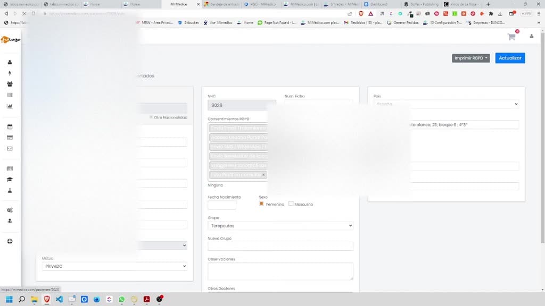Open Visual Studio Code from taskbar
This screenshot has width=545, height=306.
pyautogui.click(x=60, y=299)
